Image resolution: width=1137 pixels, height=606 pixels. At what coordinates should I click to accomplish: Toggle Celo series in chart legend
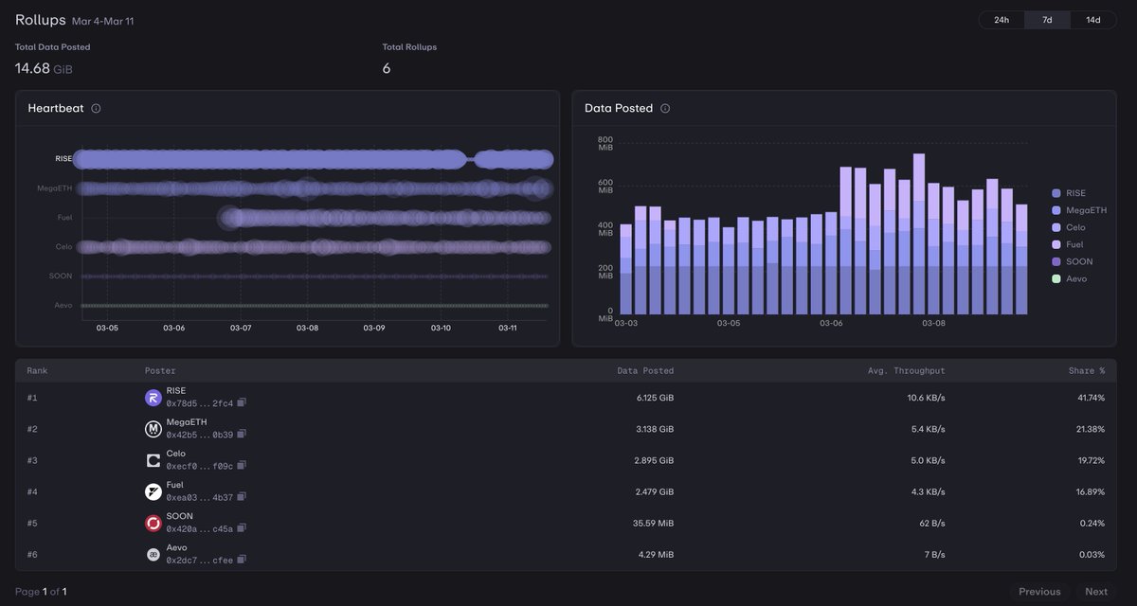1069,227
